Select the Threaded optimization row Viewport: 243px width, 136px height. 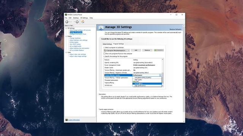pyautogui.click(x=118, y=80)
